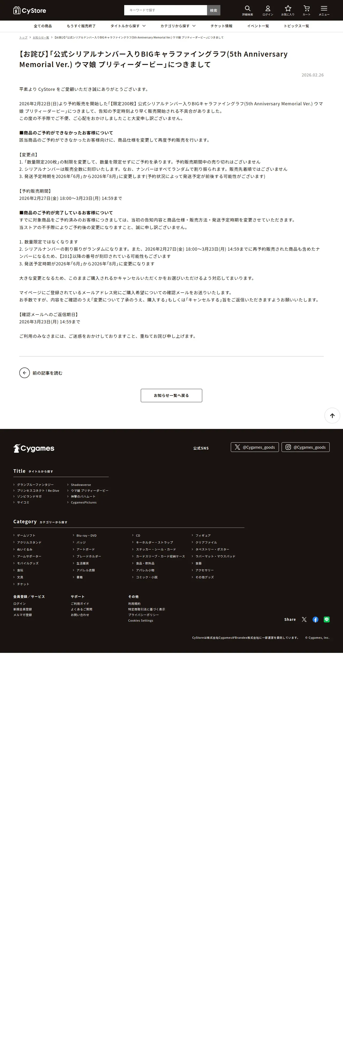This screenshot has width=343, height=1050.
Task: Expand タイトルから探す dropdown
Action: (128, 26)
